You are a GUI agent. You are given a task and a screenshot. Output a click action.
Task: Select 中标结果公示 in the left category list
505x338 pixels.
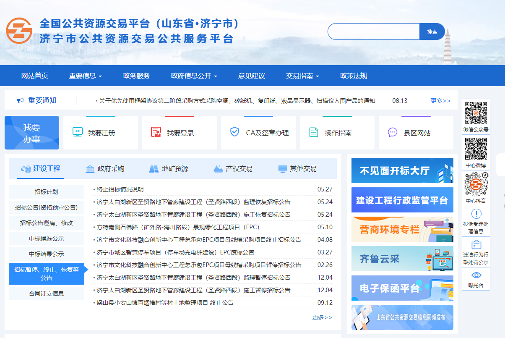coord(46,254)
